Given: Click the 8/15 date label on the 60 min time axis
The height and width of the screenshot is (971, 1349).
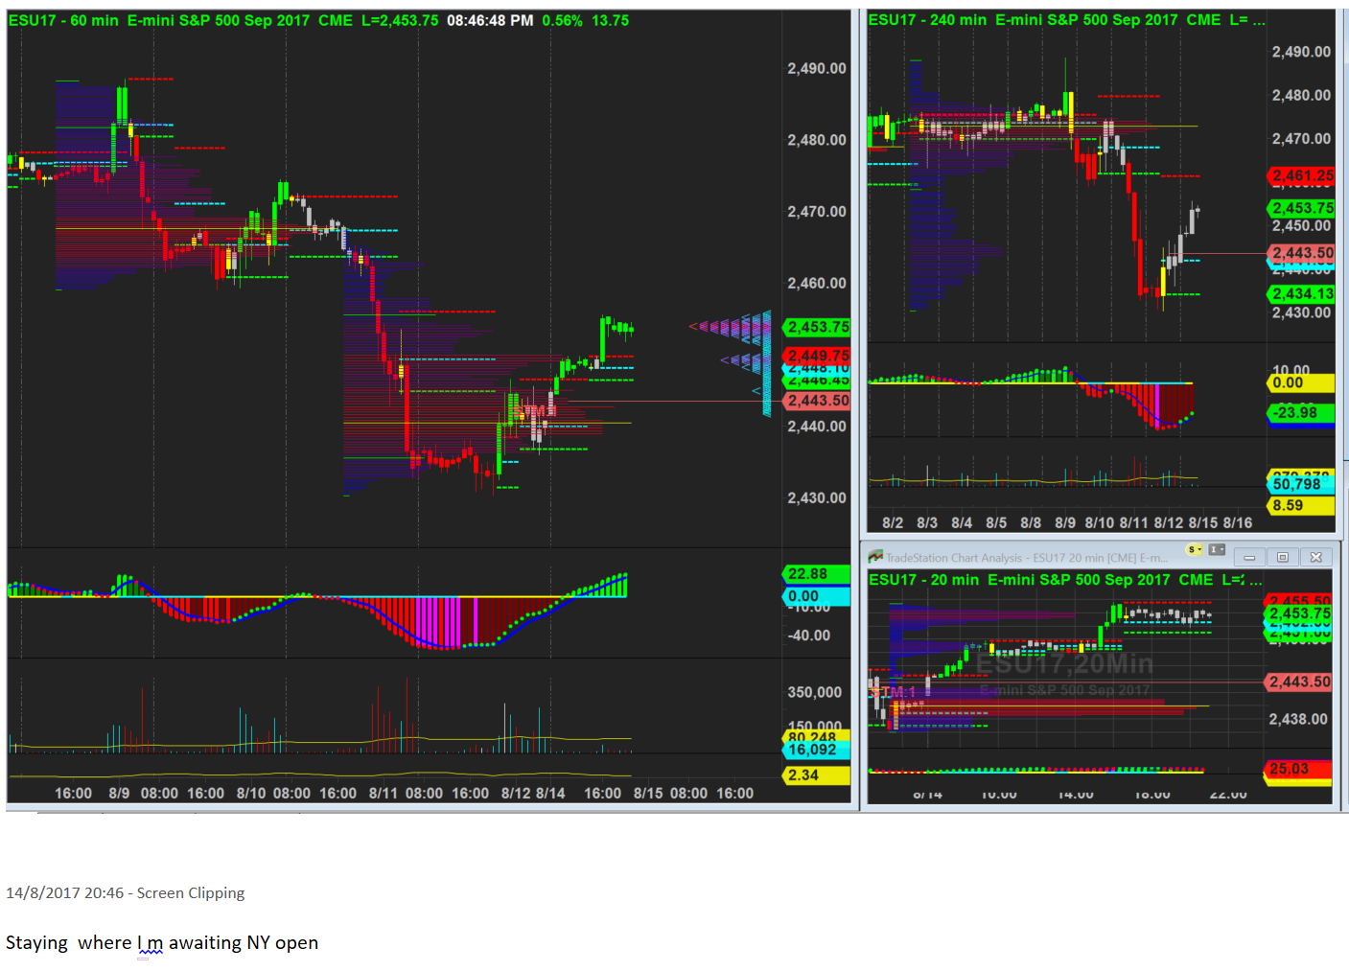Looking at the screenshot, I should coord(648,794).
